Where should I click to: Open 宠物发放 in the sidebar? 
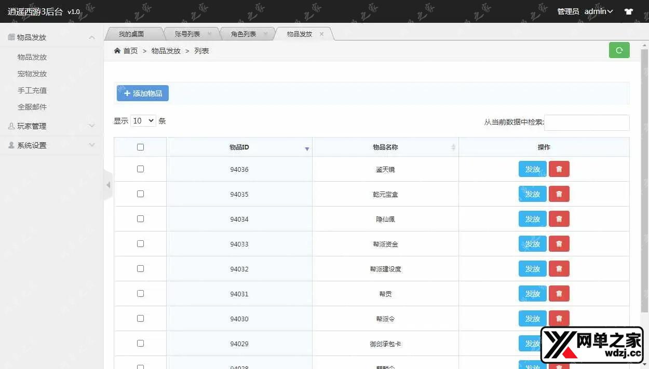click(x=32, y=74)
